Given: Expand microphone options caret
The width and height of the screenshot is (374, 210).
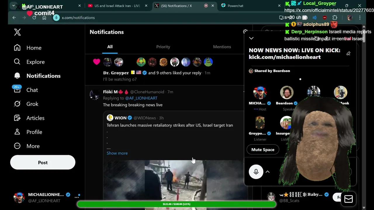Looking at the screenshot, I should pyautogui.click(x=267, y=172).
